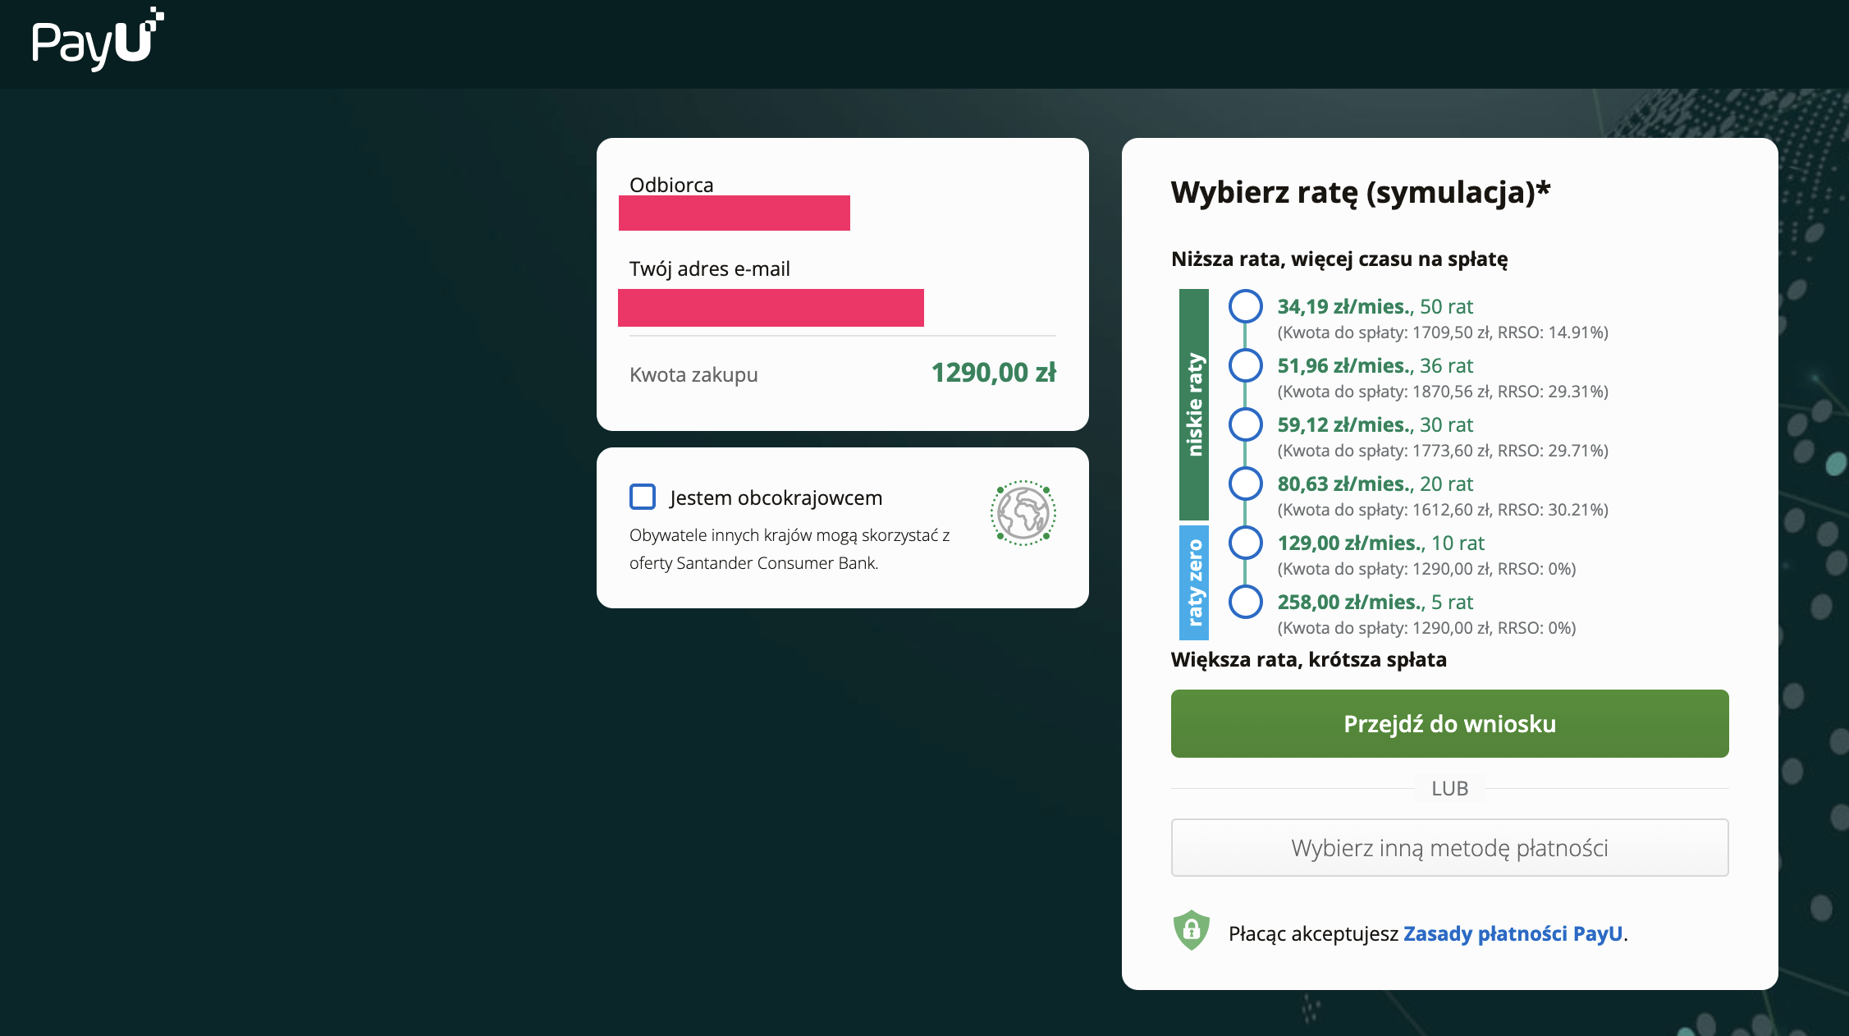Click text 'Kwota do spłaty: 1870,56 zł'
Viewport: 1849px width, 1036px height.
click(x=1384, y=392)
